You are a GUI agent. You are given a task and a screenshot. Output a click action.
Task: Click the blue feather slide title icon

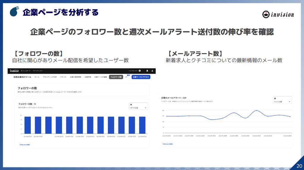[14, 12]
